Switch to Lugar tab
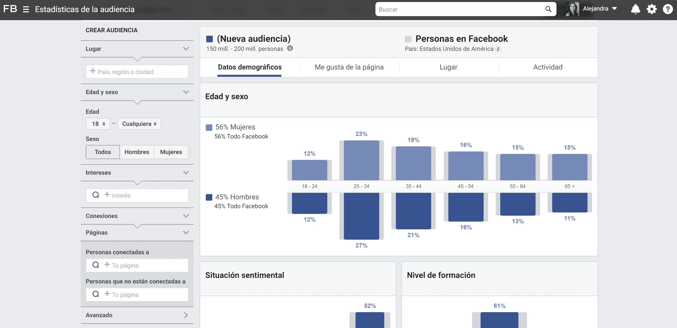Image resolution: width=677 pixels, height=328 pixels. [x=448, y=67]
